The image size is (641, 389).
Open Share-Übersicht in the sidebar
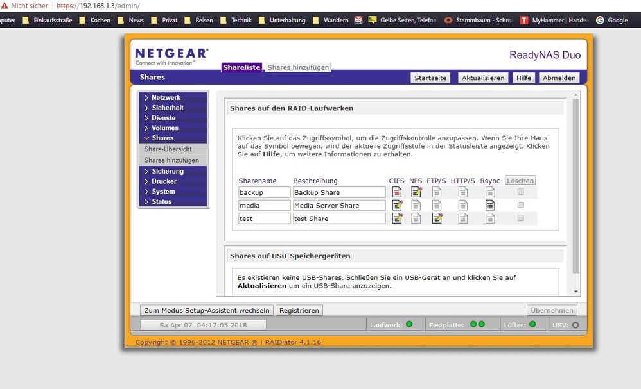pos(173,149)
